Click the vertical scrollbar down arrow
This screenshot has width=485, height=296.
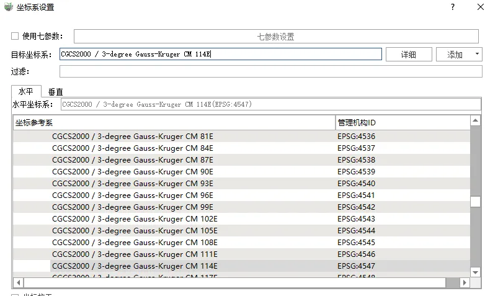click(x=476, y=272)
